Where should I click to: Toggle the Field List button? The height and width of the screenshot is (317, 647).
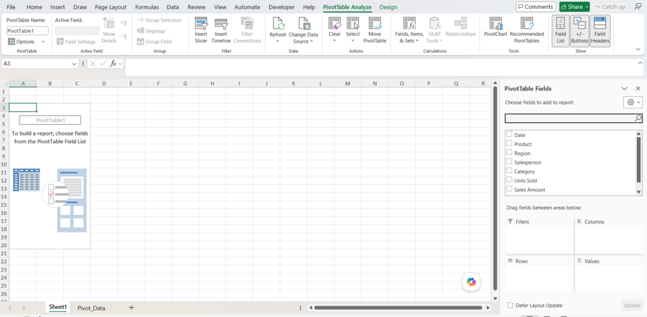coord(560,31)
